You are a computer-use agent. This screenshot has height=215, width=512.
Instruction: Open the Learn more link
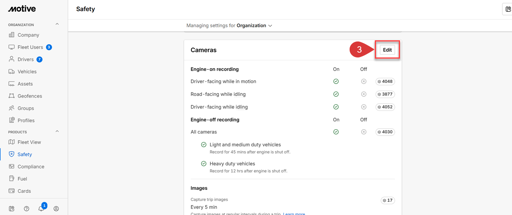coord(294,214)
